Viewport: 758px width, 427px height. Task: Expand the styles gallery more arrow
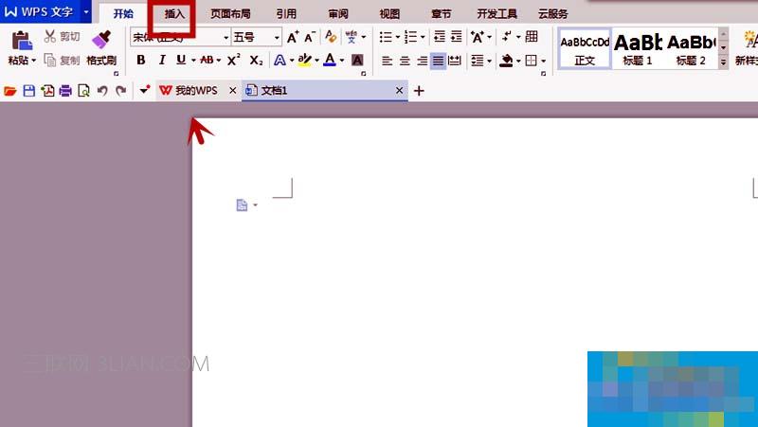tap(723, 62)
